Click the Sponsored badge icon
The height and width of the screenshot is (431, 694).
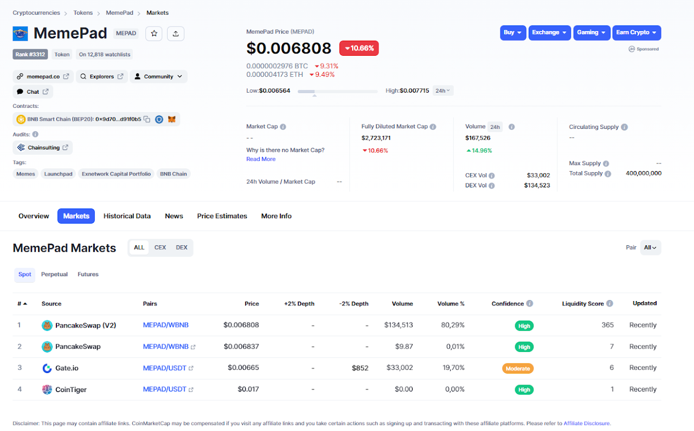(x=632, y=49)
